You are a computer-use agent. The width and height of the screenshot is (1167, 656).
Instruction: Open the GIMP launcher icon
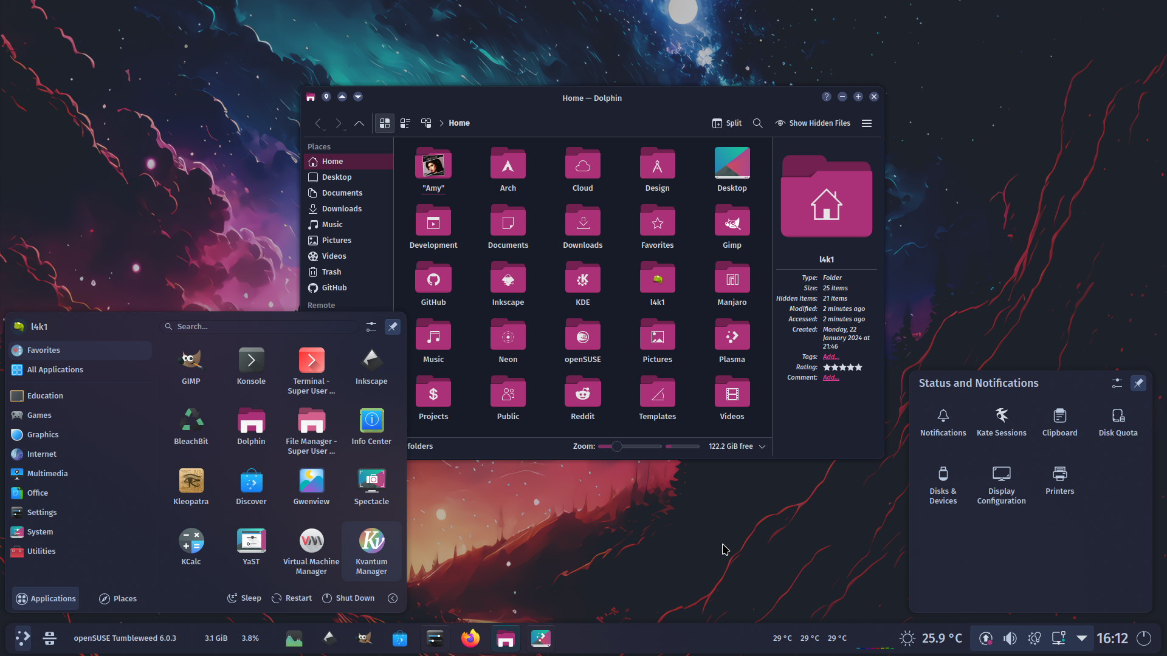[191, 360]
